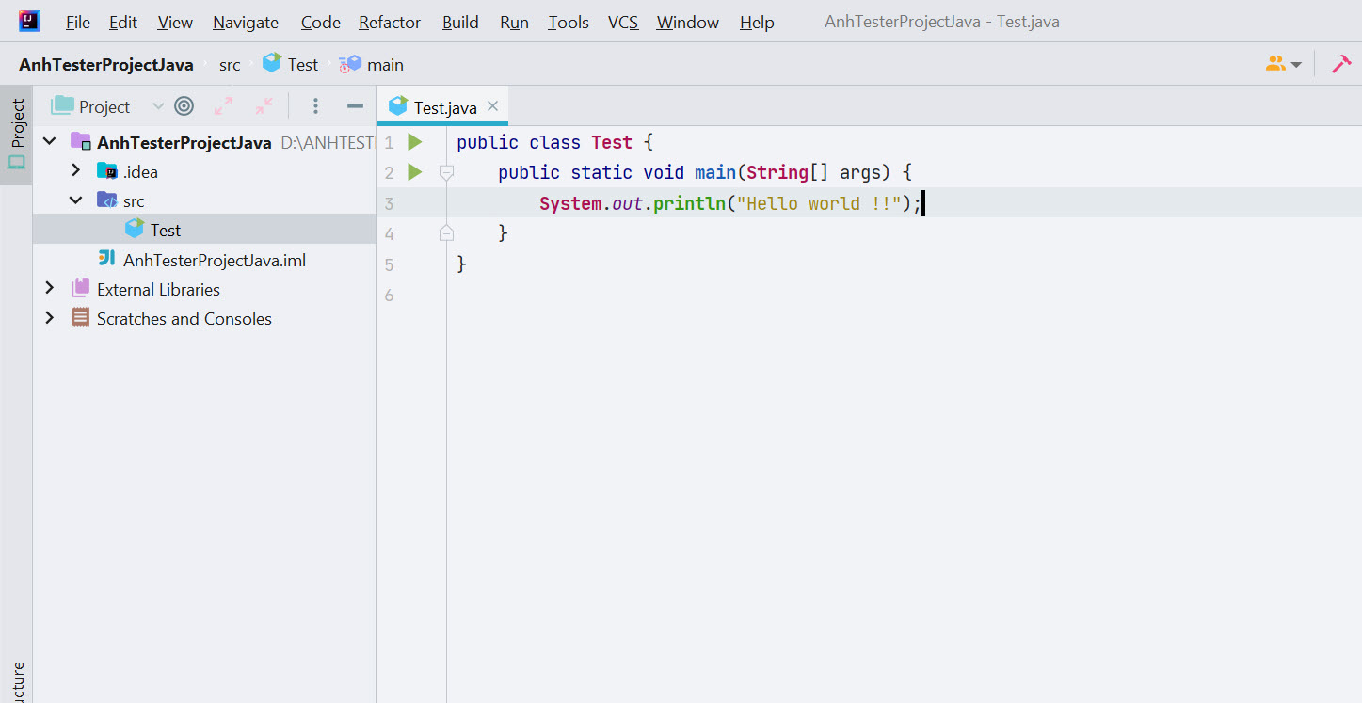Open the View menu
The height and width of the screenshot is (703, 1362).
point(175,23)
